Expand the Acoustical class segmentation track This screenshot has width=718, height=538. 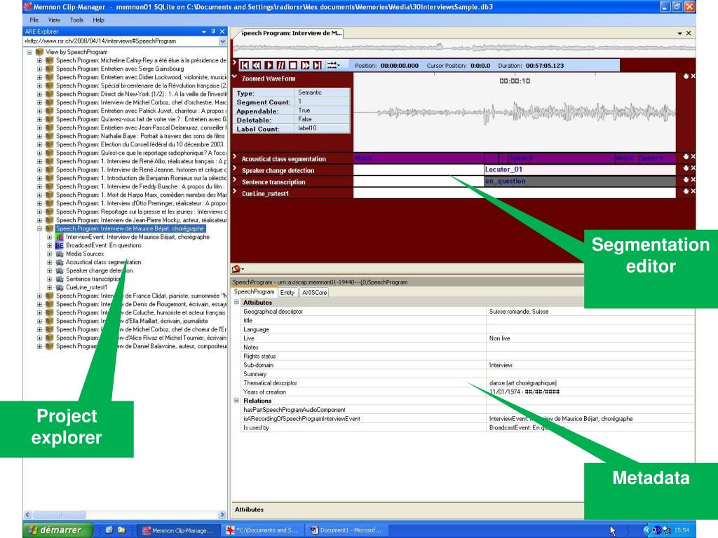(234, 157)
